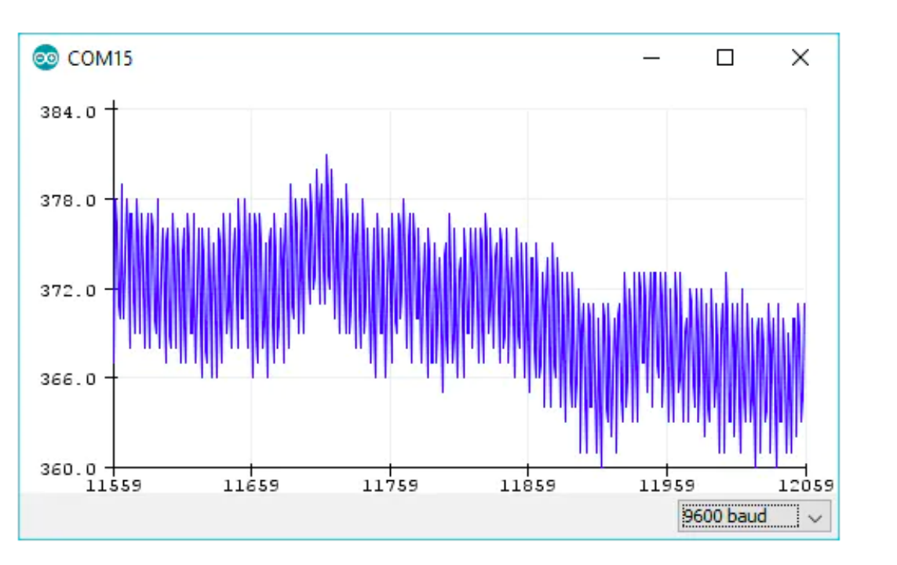Click the 11959 x-axis label

pos(666,486)
